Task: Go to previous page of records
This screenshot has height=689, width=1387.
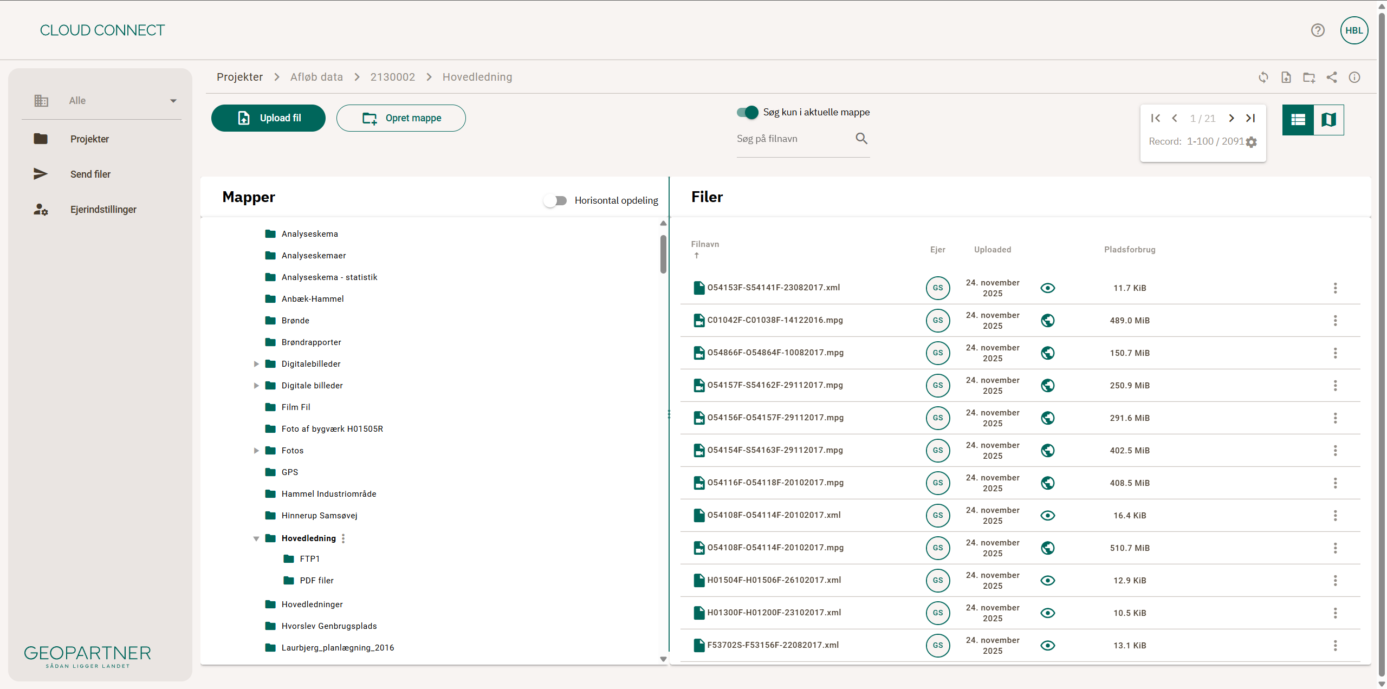Action: [x=1175, y=118]
